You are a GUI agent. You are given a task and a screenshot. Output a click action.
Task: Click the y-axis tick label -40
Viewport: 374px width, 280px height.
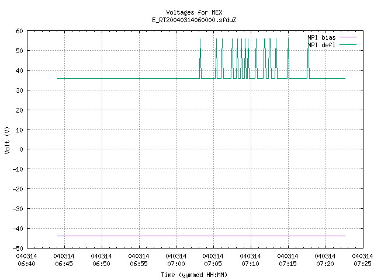click(x=18, y=229)
